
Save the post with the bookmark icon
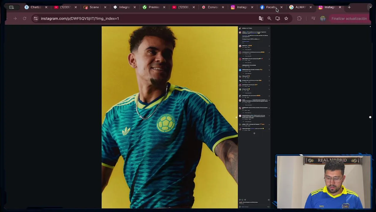click(x=268, y=200)
